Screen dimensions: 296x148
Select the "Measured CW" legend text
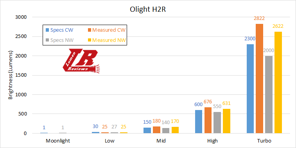[109, 30]
